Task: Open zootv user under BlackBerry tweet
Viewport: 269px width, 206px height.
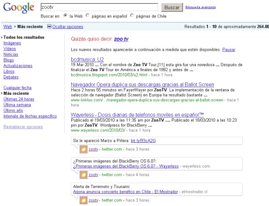Action: pyautogui.click(x=93, y=175)
